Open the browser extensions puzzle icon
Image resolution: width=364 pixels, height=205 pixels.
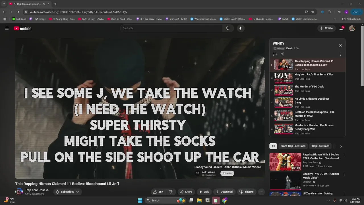(329, 12)
